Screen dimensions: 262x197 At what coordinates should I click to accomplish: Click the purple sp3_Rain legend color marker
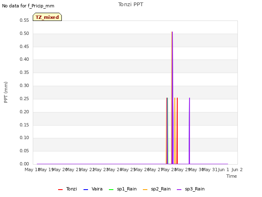coord(179,190)
